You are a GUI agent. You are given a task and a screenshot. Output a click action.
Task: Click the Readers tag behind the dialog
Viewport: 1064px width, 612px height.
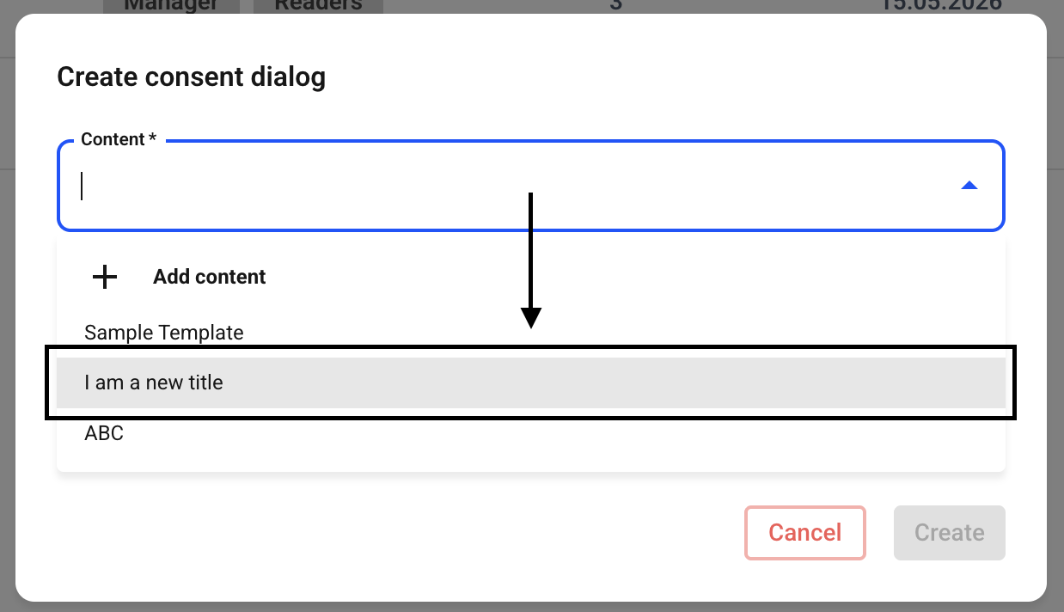pos(318,5)
